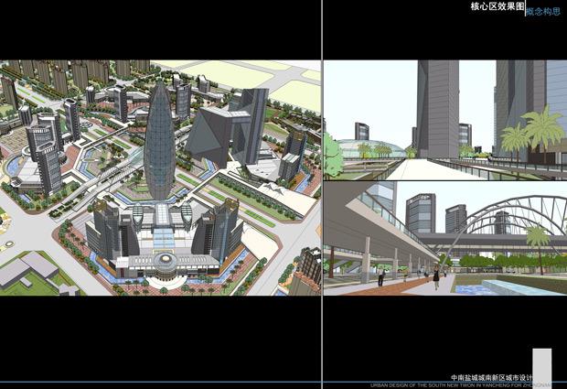Open the elevated walkway street-view rendering
Image resolution: width=567 pixels, height=389 pixels.
[x=445, y=120]
